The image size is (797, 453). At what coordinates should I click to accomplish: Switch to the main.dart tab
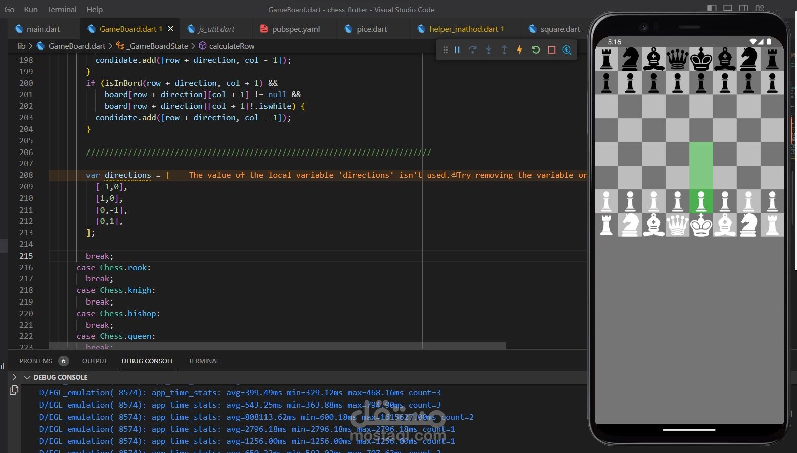tap(43, 29)
